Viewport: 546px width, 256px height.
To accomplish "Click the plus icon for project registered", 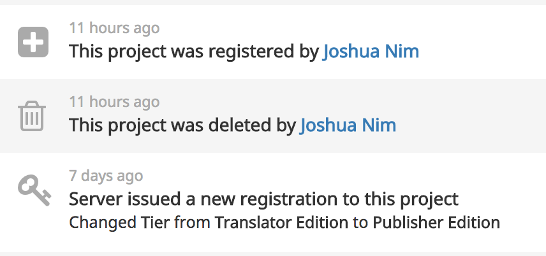I will point(33,42).
